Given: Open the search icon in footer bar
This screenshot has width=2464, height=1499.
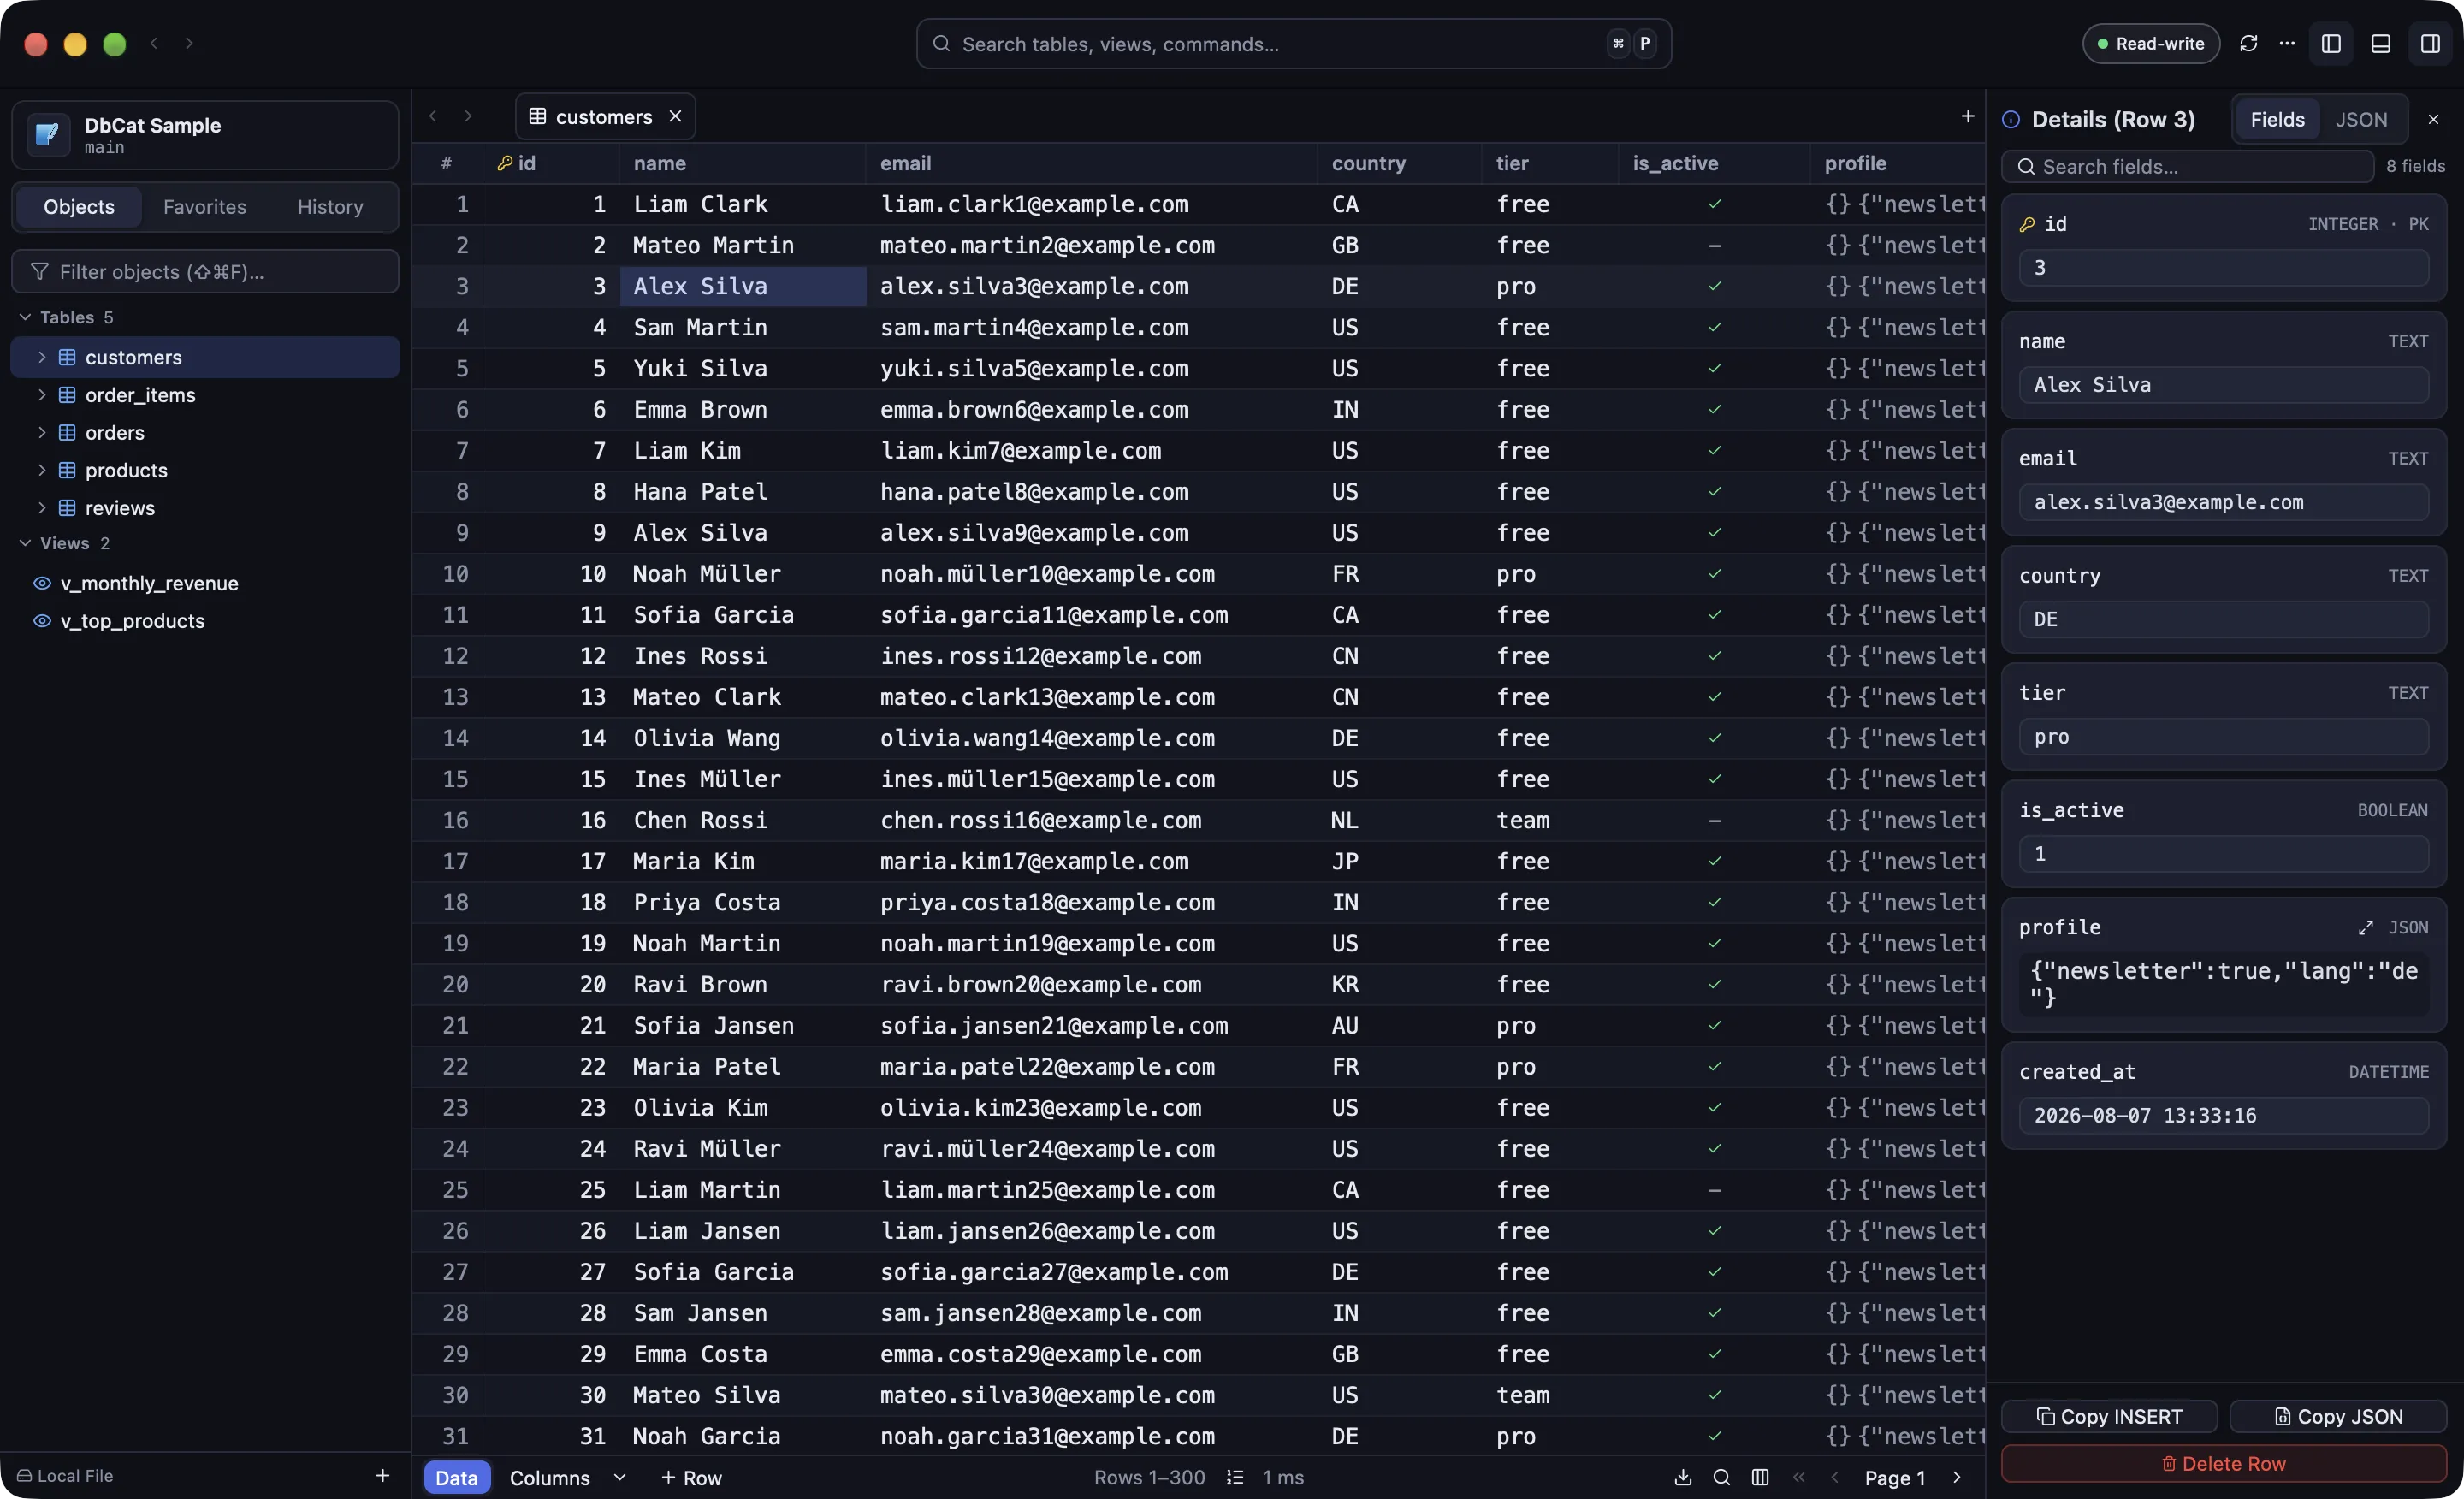Looking at the screenshot, I should coord(1721,1477).
